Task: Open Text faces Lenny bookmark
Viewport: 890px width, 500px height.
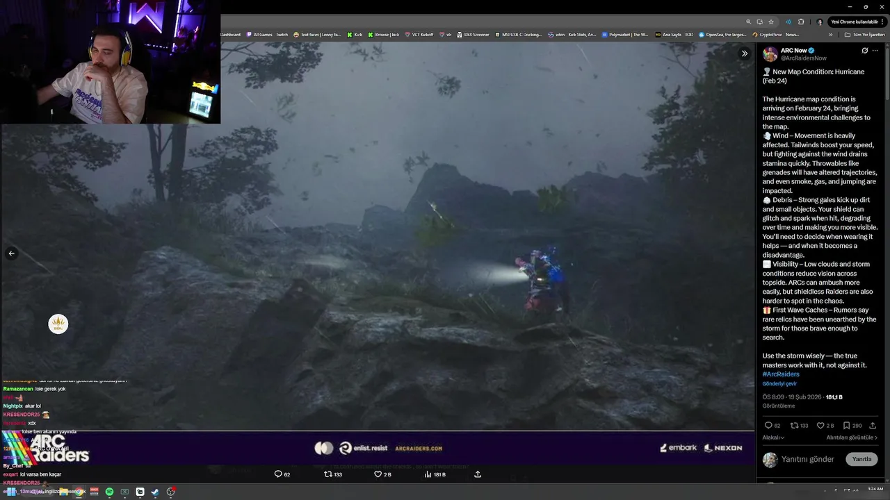Action: point(317,35)
